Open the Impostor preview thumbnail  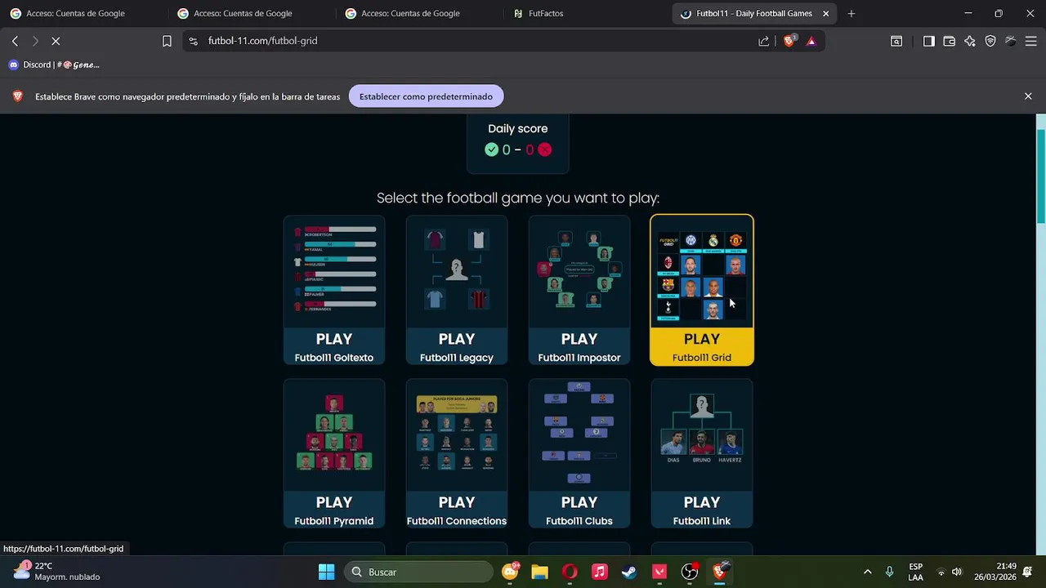[x=579, y=272]
